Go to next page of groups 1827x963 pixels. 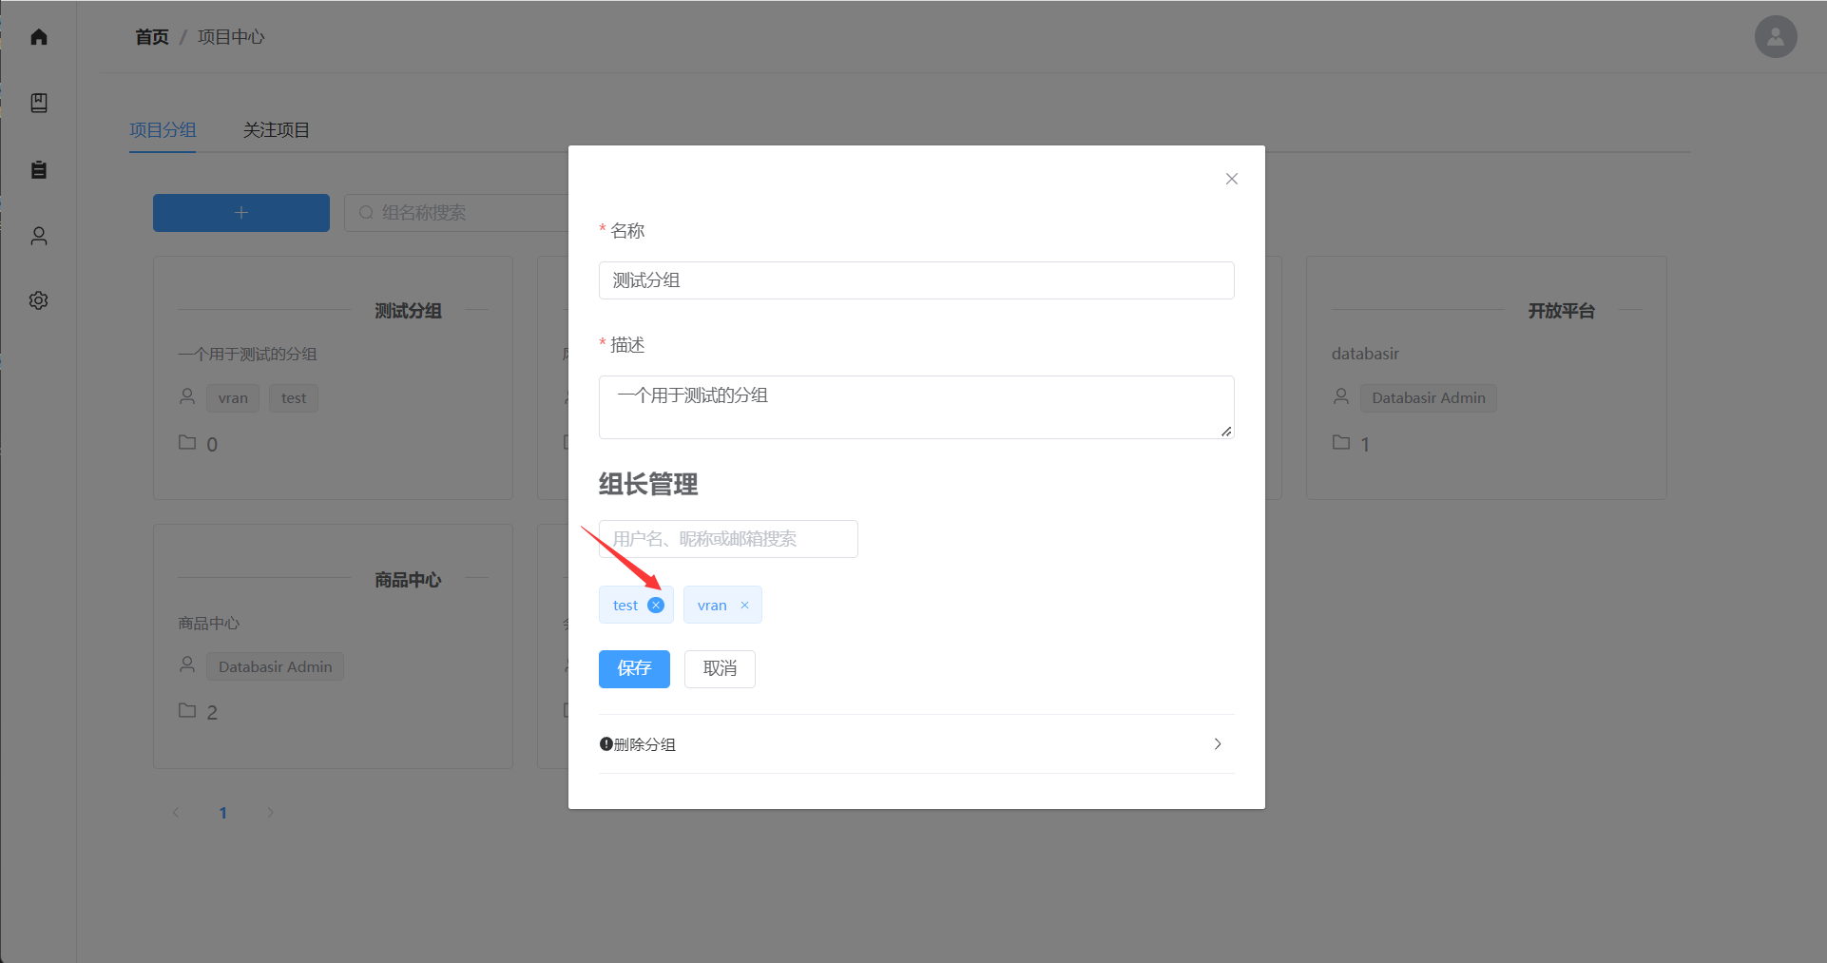(x=270, y=812)
